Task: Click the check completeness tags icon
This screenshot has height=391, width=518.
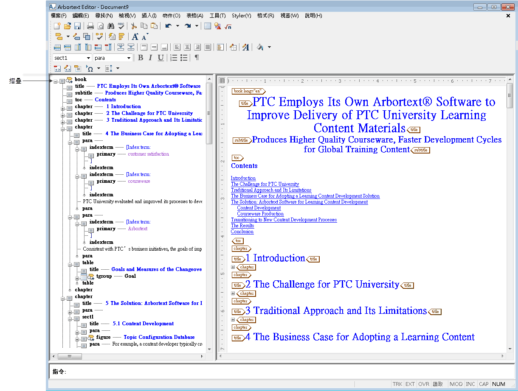Action: point(99,36)
